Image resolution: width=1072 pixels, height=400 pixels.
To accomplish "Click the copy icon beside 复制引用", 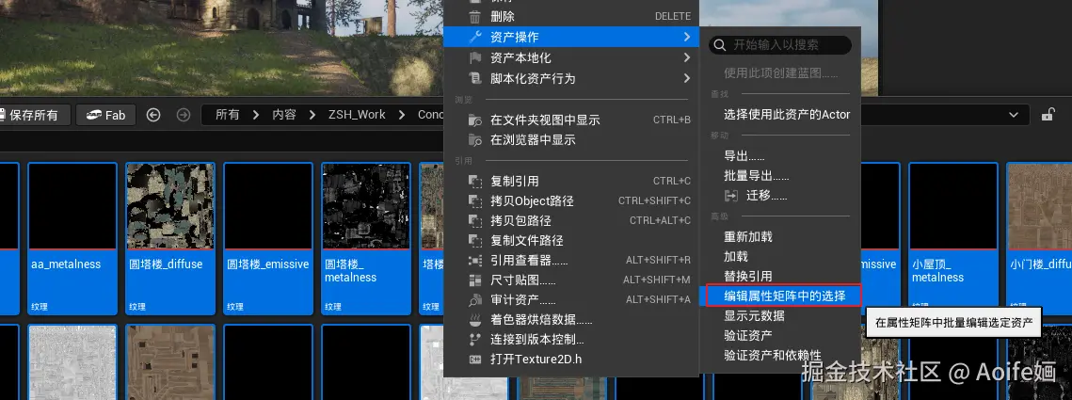I will [474, 182].
